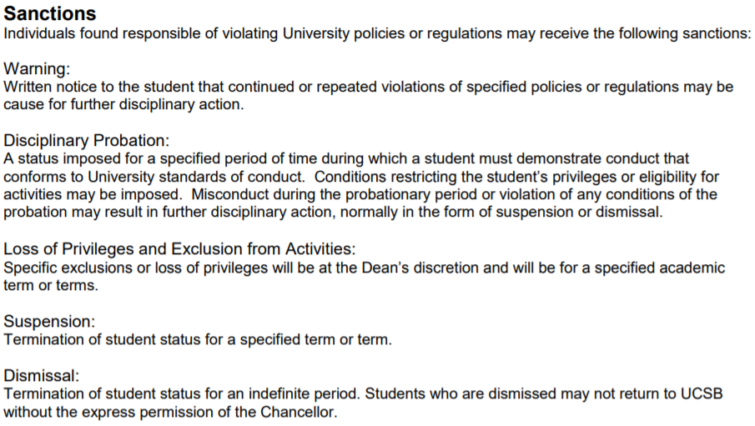
Task: Click the line ending 'specified term or term.'
Action: (x=198, y=340)
